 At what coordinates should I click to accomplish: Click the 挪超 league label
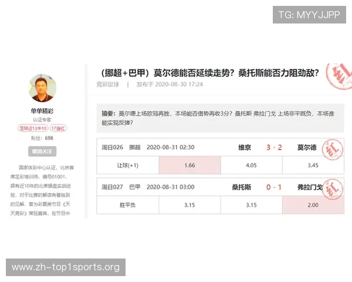(x=135, y=147)
